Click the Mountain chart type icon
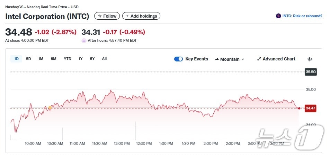 pos(217,59)
